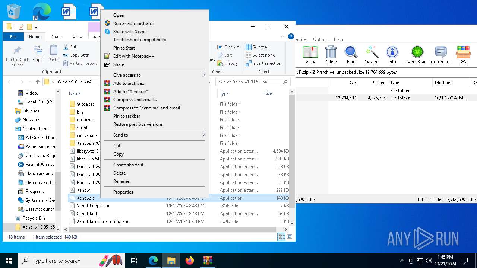477x268 pixels.
Task: Click WinRAR Comment icon
Action: pos(441,55)
